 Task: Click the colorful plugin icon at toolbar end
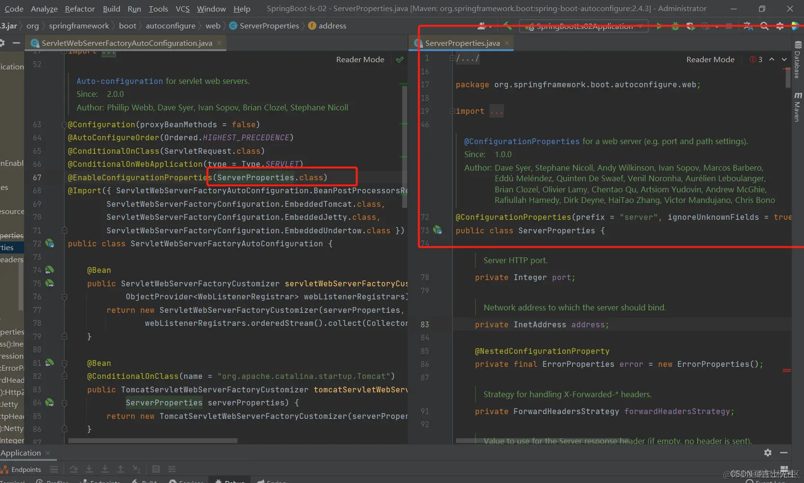[x=796, y=26]
